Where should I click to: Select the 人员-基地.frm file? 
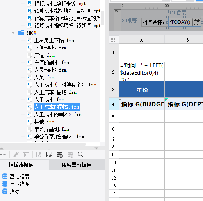coord(50,70)
